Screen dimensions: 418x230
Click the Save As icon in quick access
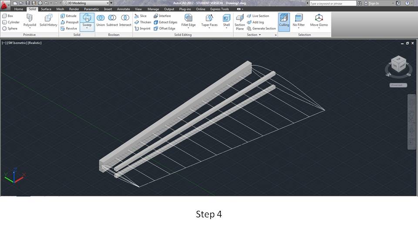pos(34,3)
